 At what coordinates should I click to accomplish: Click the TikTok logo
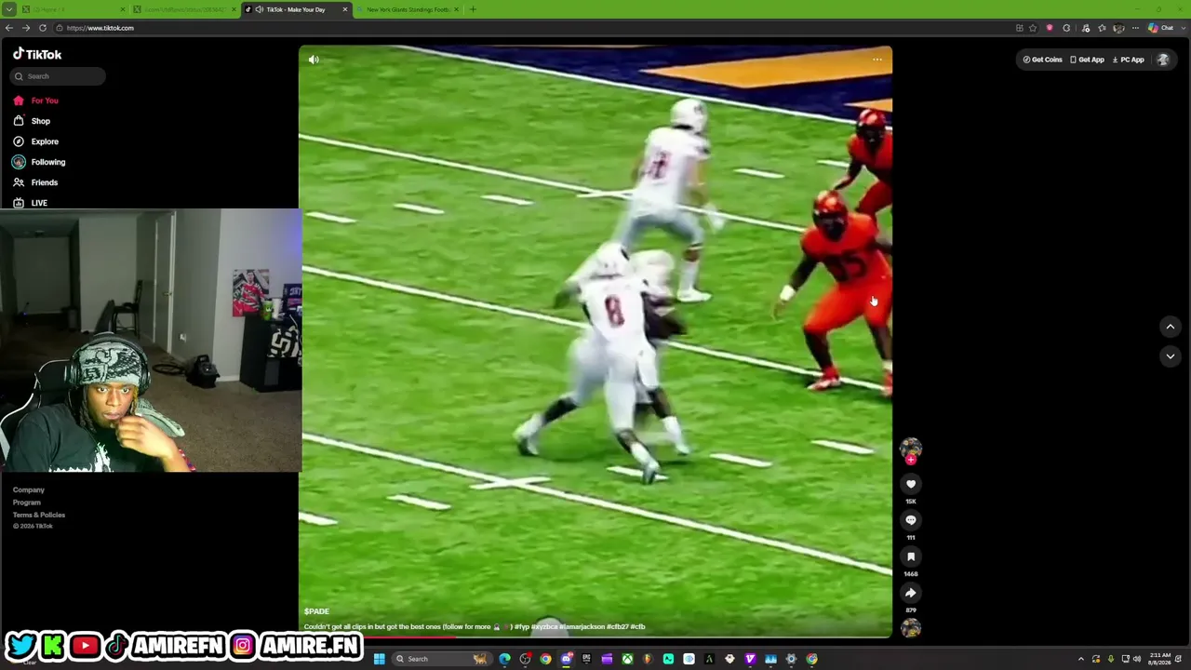point(37,54)
